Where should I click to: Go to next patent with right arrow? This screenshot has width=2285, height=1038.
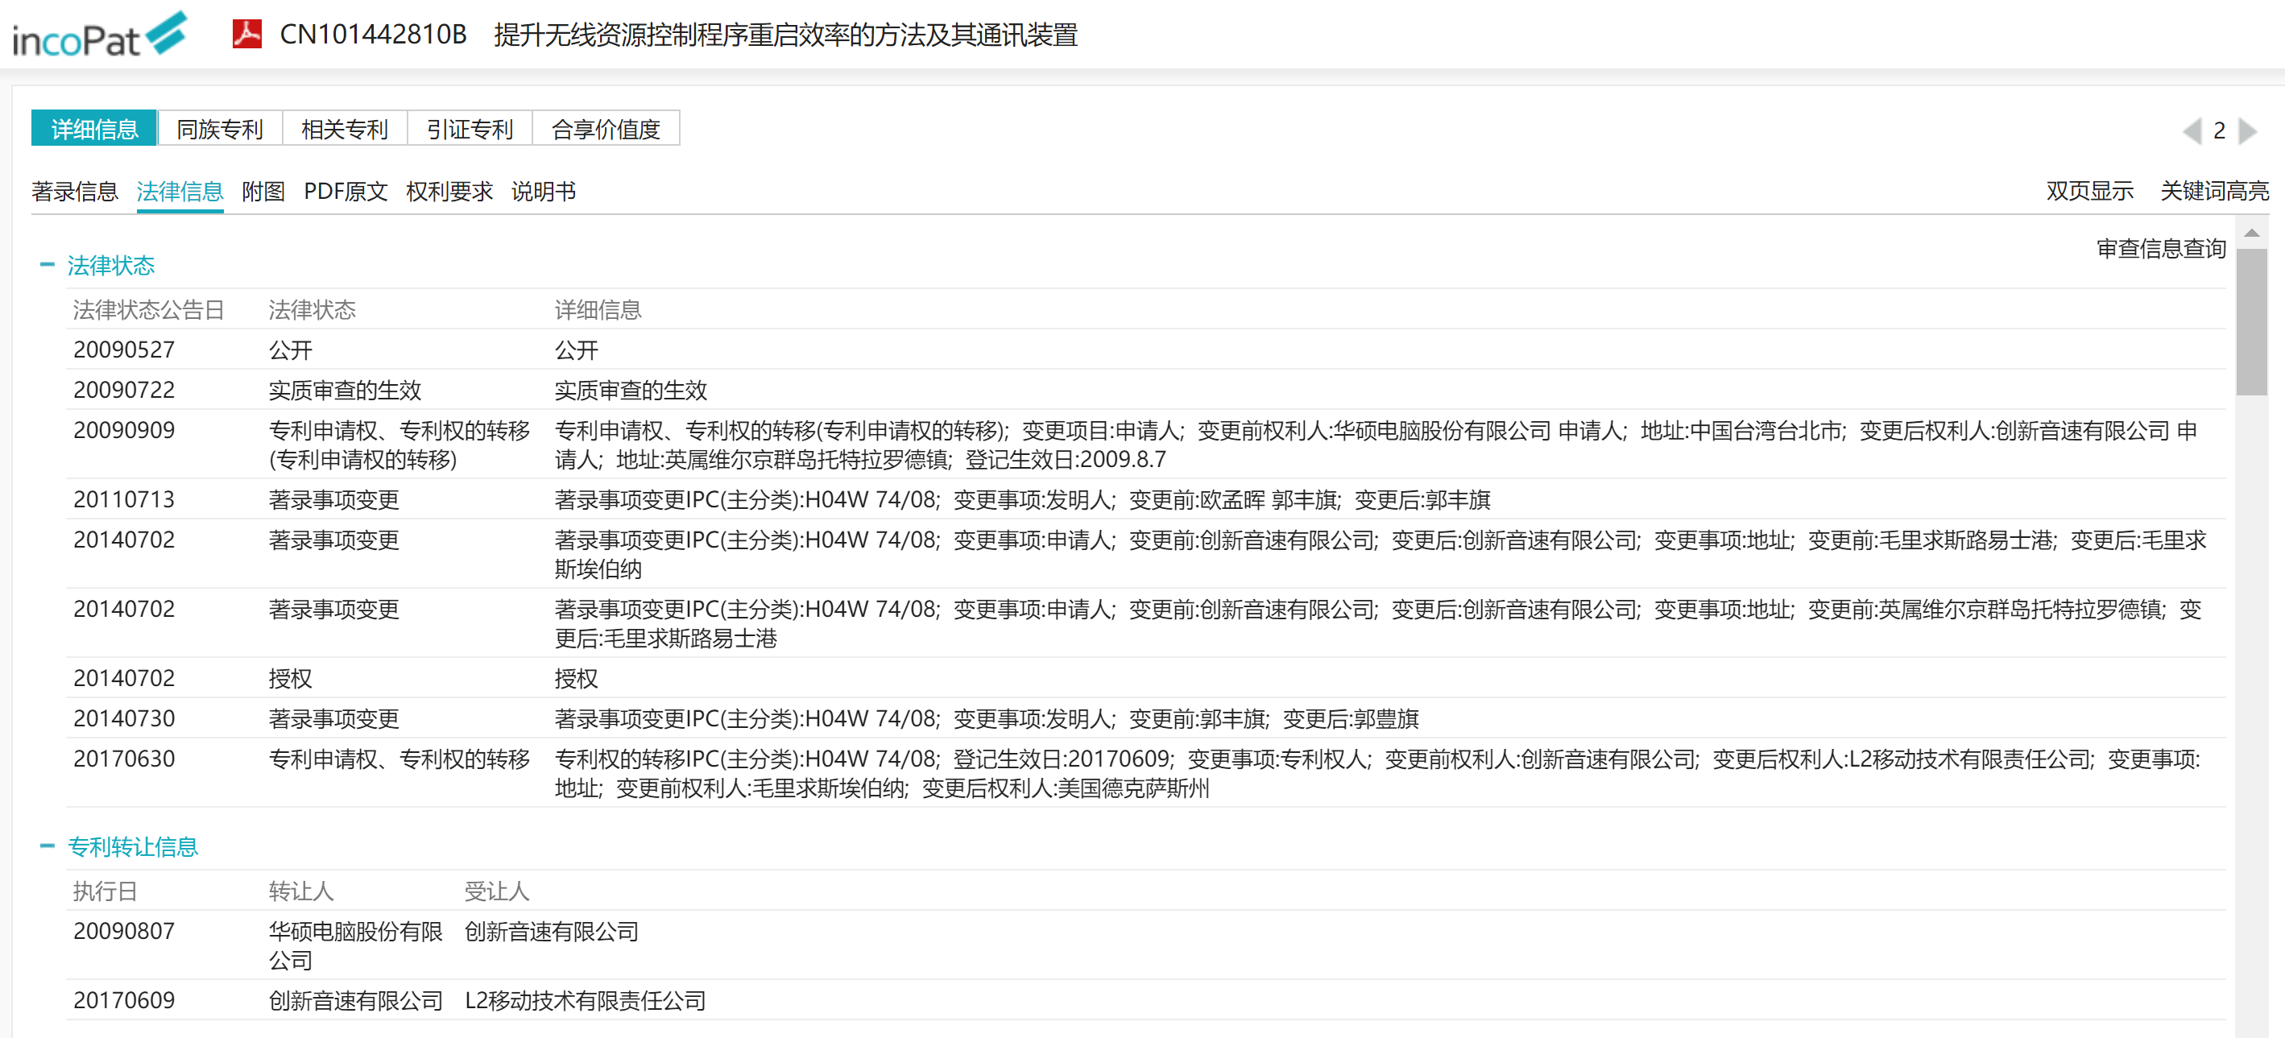[x=2248, y=131]
